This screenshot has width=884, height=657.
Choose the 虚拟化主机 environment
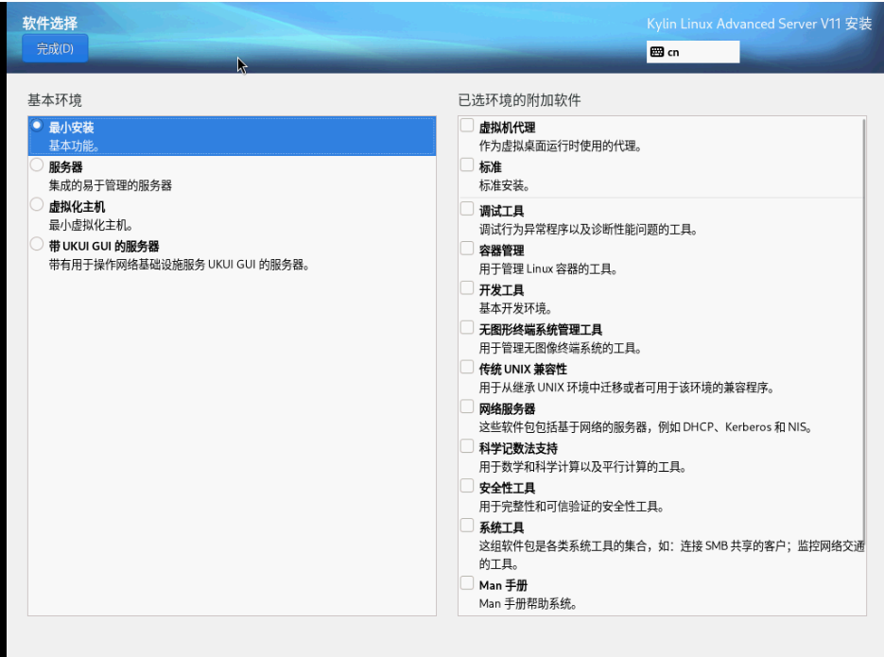(x=38, y=205)
